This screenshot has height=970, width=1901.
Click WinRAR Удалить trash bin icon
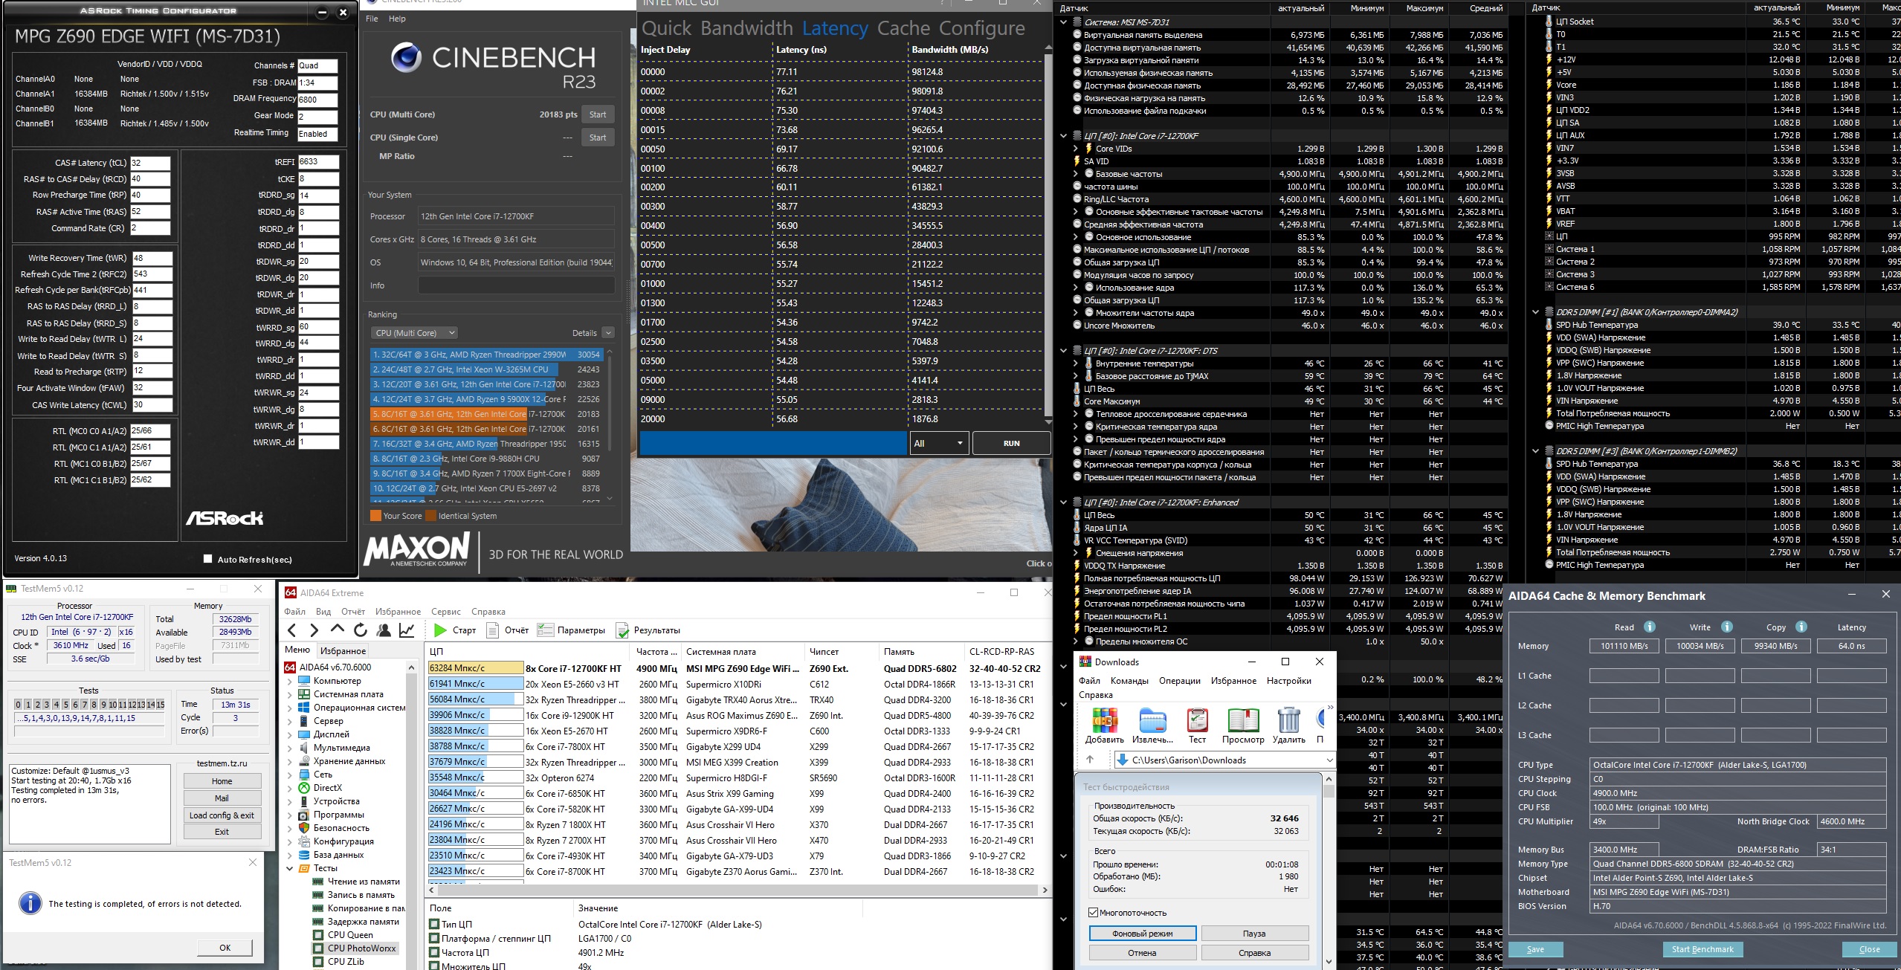click(1288, 721)
